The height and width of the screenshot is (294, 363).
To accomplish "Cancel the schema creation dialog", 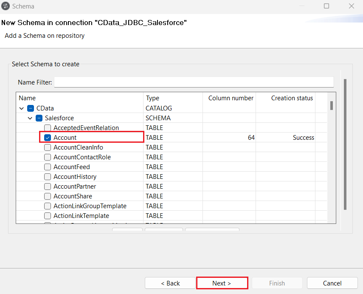I will (332, 283).
